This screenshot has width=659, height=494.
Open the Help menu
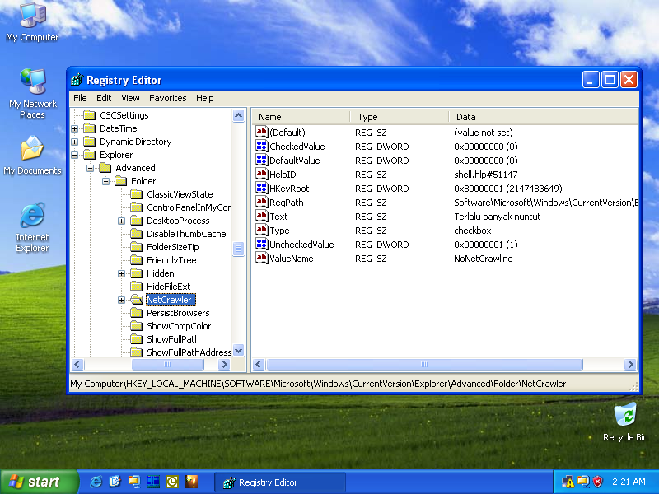204,98
